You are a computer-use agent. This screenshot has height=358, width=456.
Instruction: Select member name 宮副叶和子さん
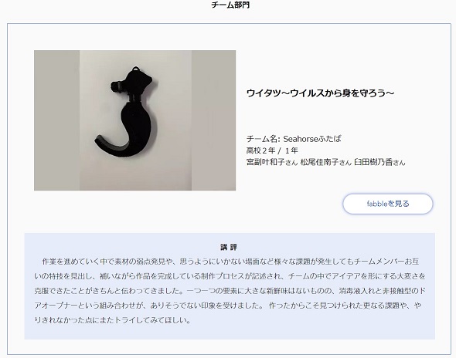(x=272, y=162)
